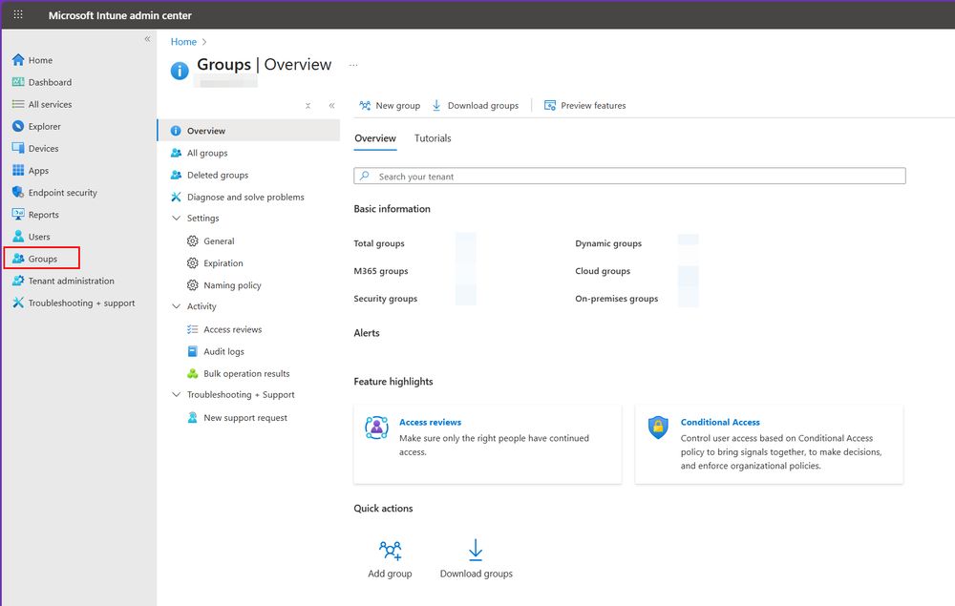Viewport: 955px width, 606px height.
Task: Click the Groups people icon in sidebar
Action: 18,259
